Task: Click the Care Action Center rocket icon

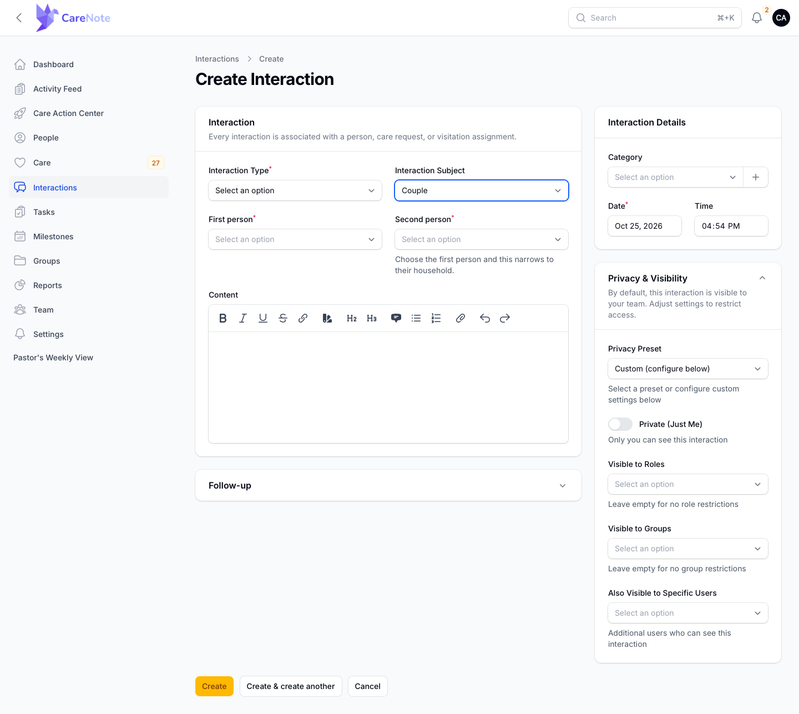Action: (x=20, y=113)
